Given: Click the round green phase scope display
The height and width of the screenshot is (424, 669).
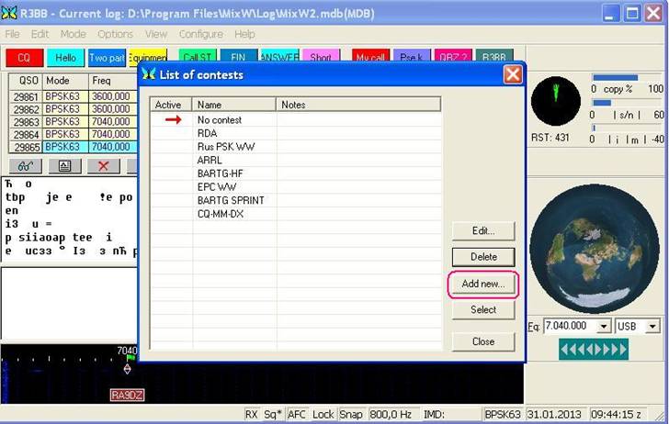Looking at the screenshot, I should click(x=555, y=101).
